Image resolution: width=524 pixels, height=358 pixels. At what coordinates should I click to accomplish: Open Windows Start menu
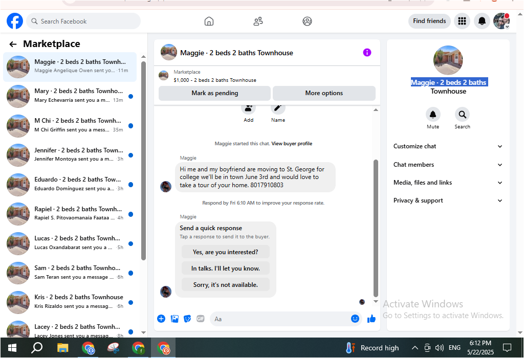coord(12,348)
